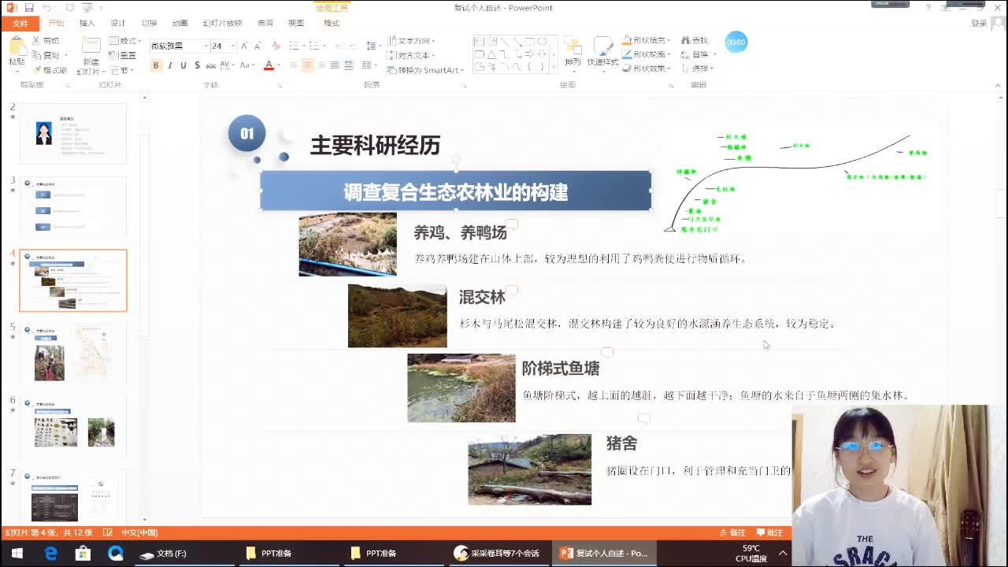Select the Underline icon
Image resolution: width=1008 pixels, height=567 pixels.
pyautogui.click(x=183, y=65)
